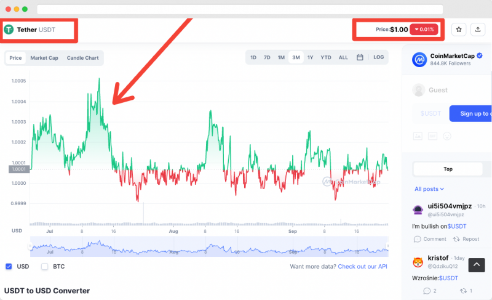Click the @QdzikuQ12 handle text
The width and height of the screenshot is (492, 300).
(x=442, y=266)
